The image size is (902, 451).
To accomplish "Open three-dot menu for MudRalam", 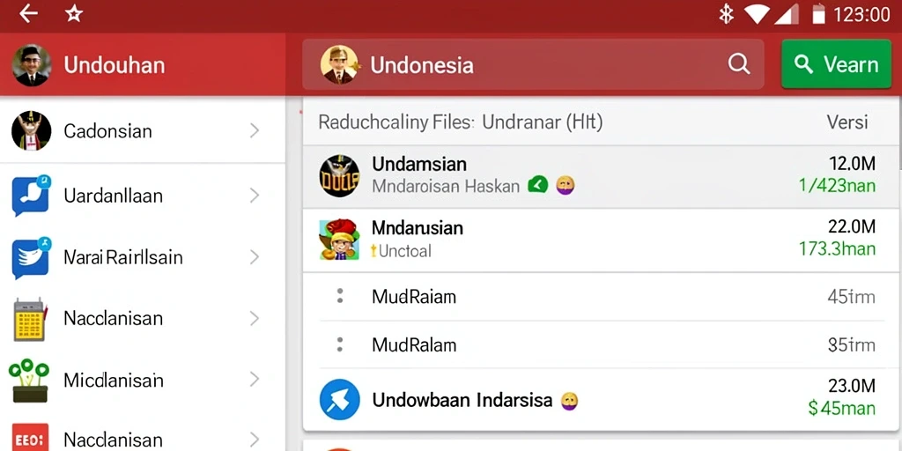I will (x=340, y=344).
